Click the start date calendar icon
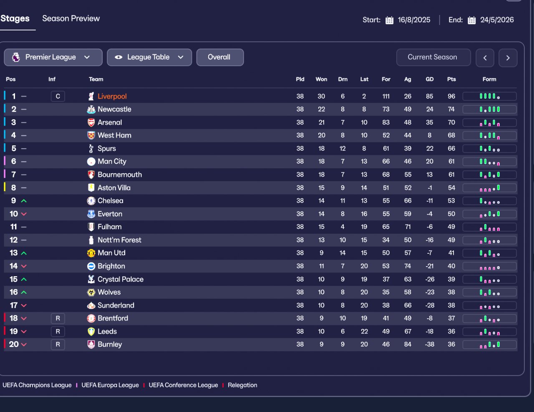534x412 pixels. pos(389,20)
